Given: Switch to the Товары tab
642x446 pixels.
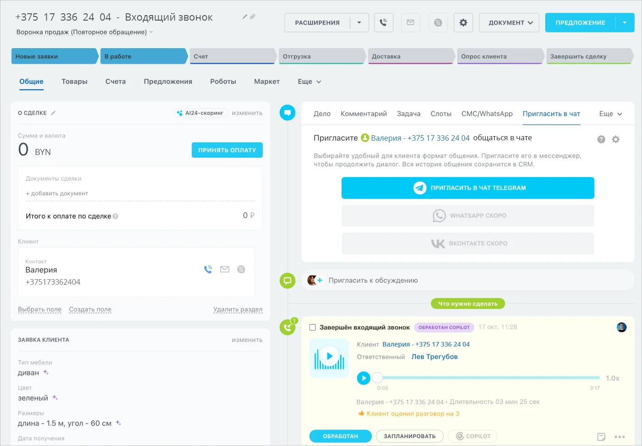Looking at the screenshot, I should pos(74,81).
